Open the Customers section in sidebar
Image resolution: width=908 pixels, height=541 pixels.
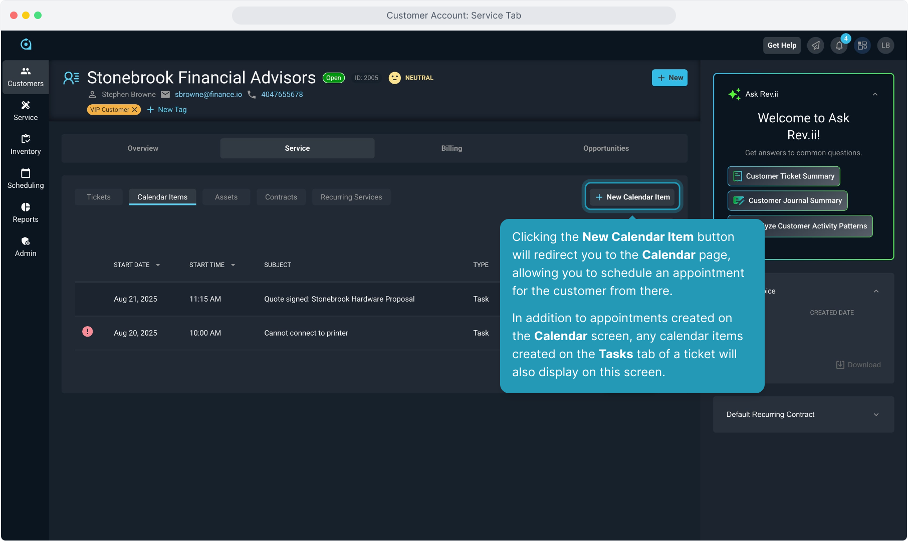(26, 77)
